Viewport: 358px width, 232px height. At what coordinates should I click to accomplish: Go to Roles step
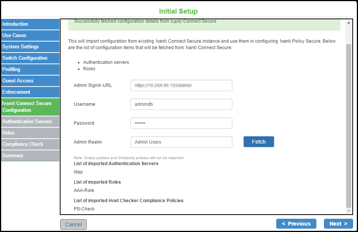click(x=30, y=133)
